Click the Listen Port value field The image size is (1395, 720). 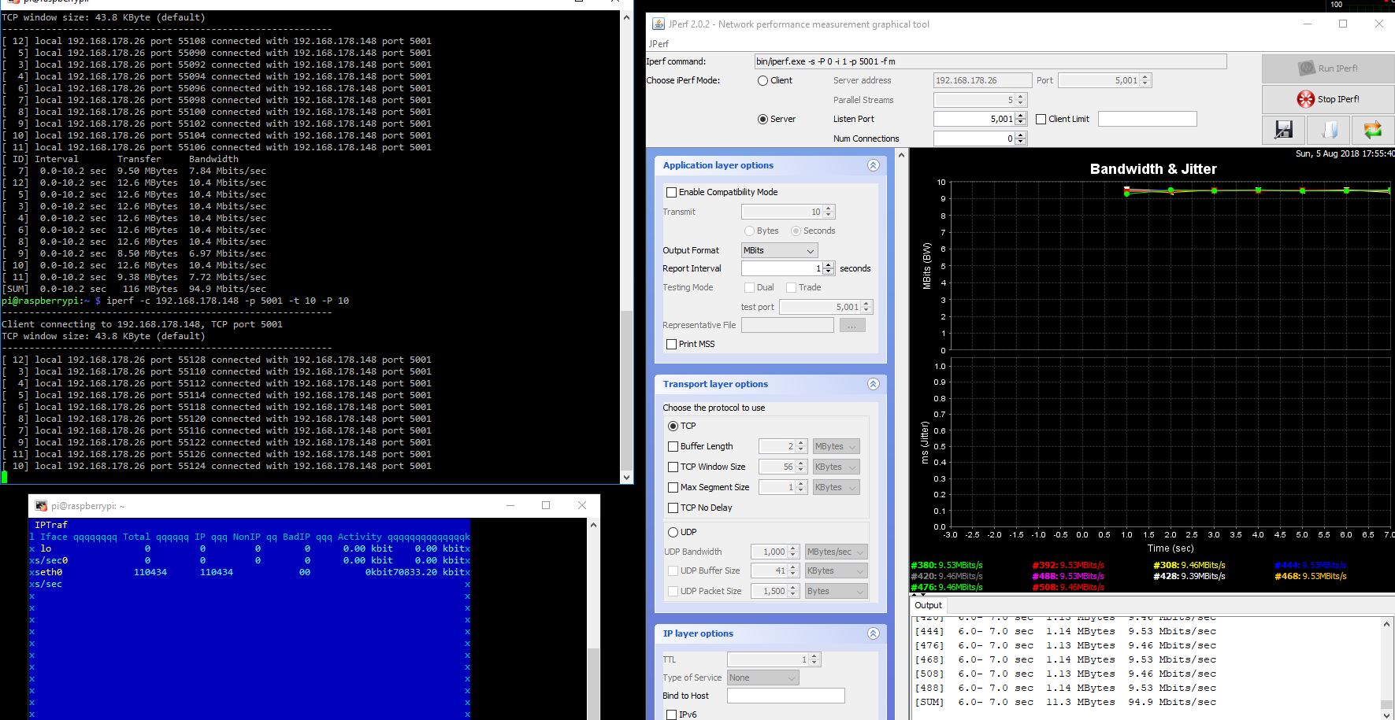[x=974, y=119]
